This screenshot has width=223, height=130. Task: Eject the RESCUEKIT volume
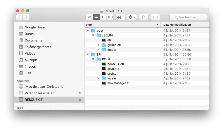click(x=80, y=100)
